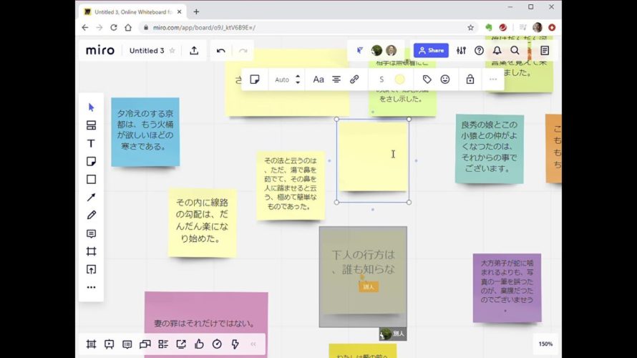This screenshot has width=637, height=358.
Task: Select the Comment tool in left toolbar
Action: pos(91,233)
